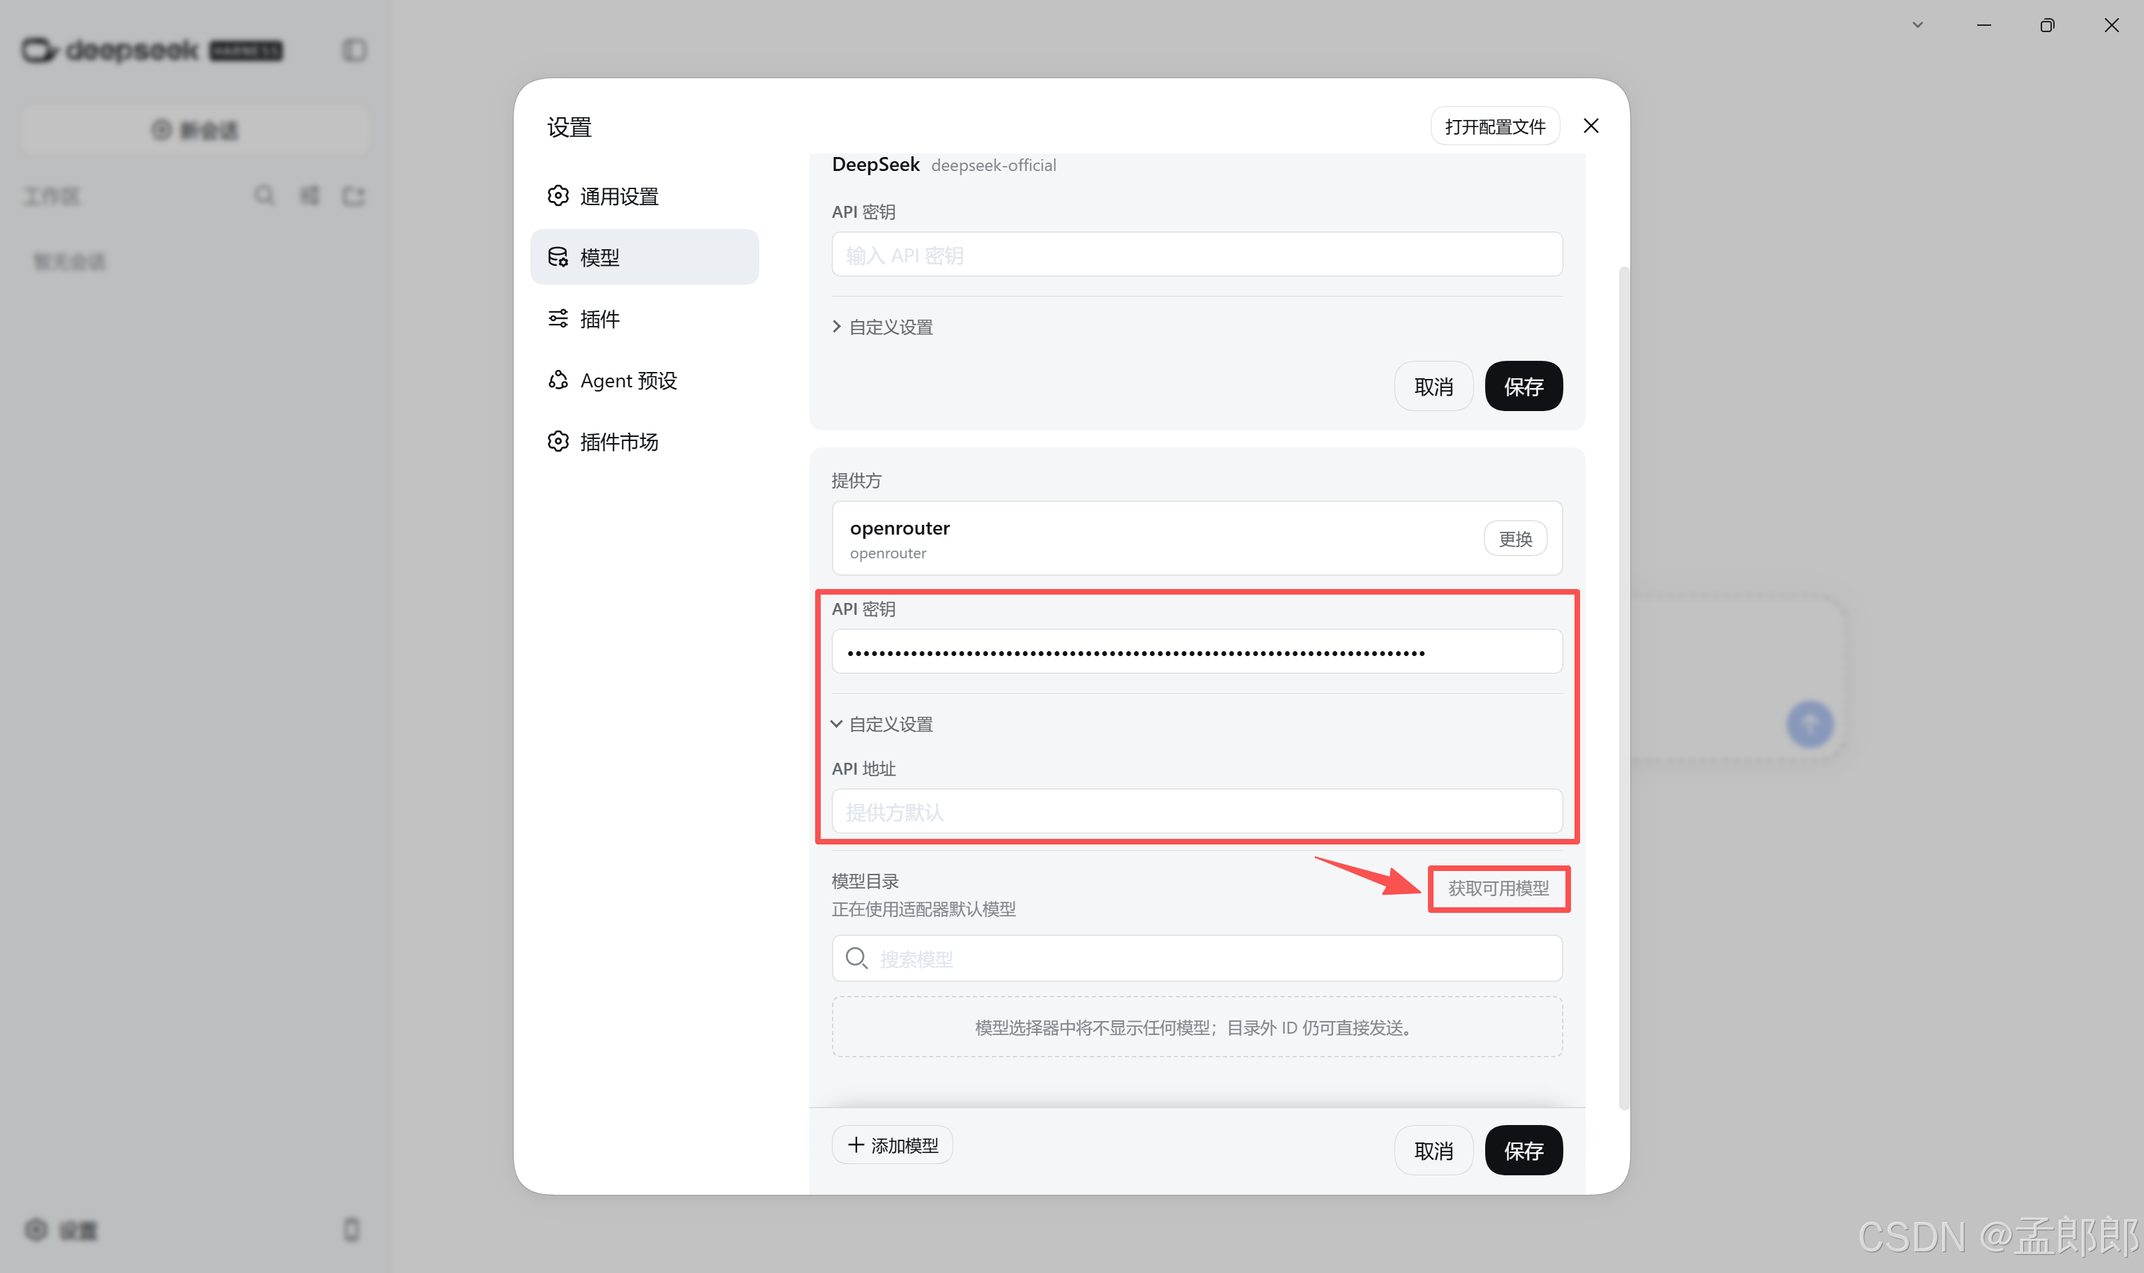Screen dimensions: 2144x1273
Task: Click the masked openrouter API 密钥 field
Action: click(1197, 652)
